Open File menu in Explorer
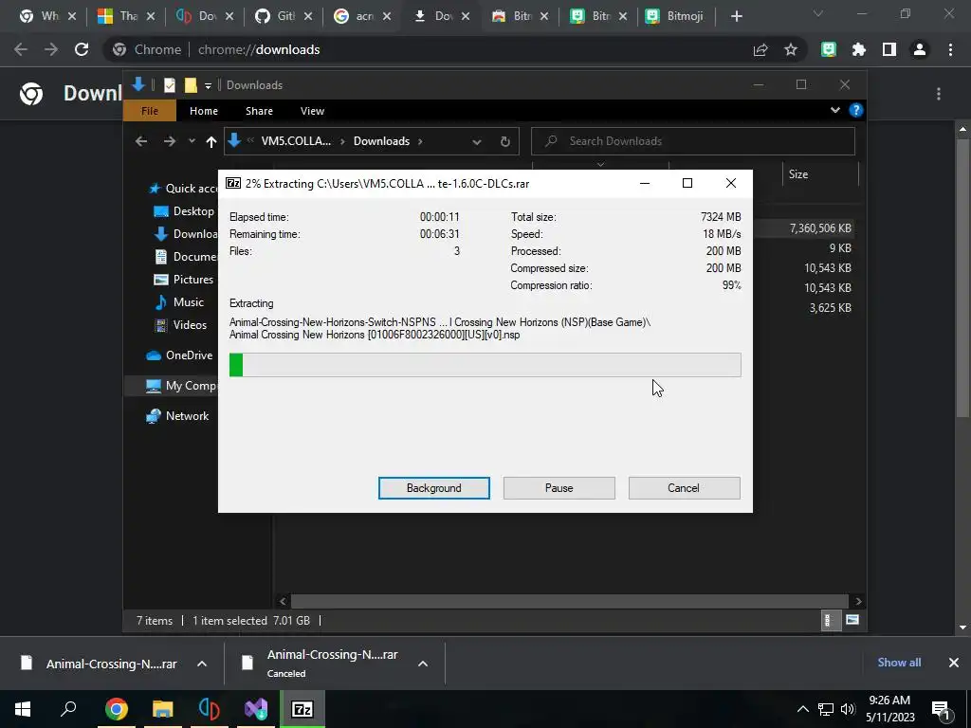This screenshot has height=728, width=971. pos(150,111)
